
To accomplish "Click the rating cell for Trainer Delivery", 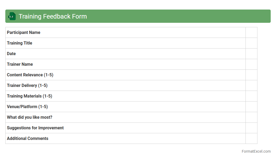I will [251, 85].
